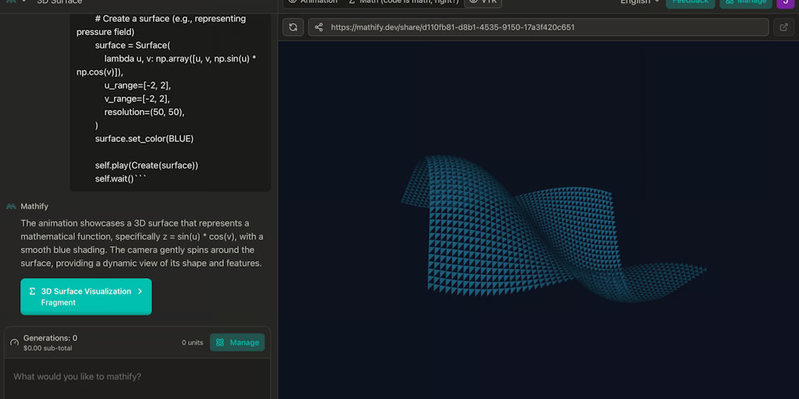Select the VTK view tab
The height and width of the screenshot is (399, 799).
pyautogui.click(x=483, y=2)
